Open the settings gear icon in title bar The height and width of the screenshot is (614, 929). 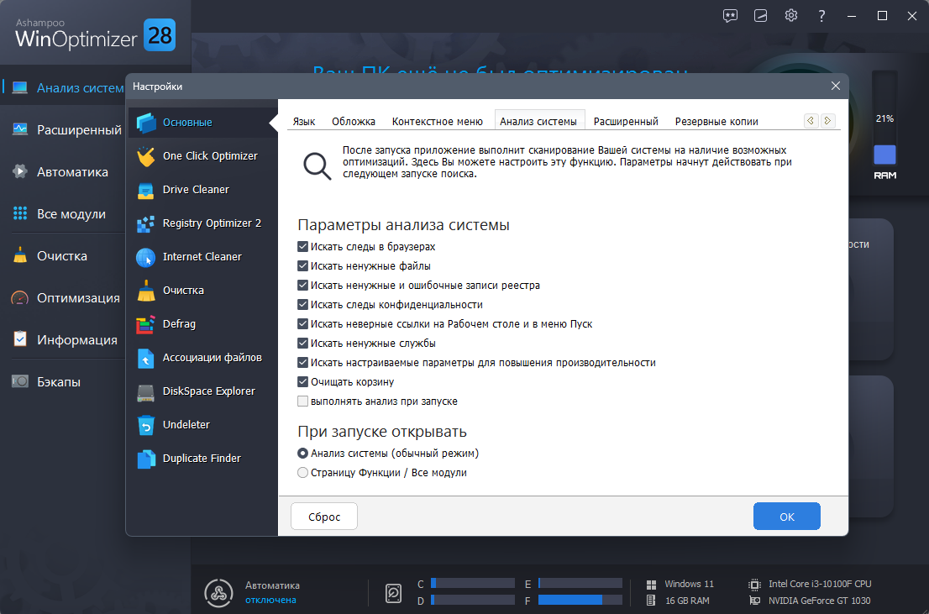point(791,15)
